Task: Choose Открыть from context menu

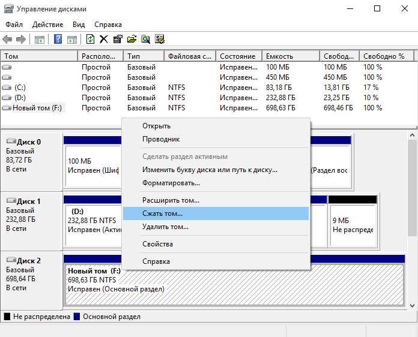Action: (216, 126)
